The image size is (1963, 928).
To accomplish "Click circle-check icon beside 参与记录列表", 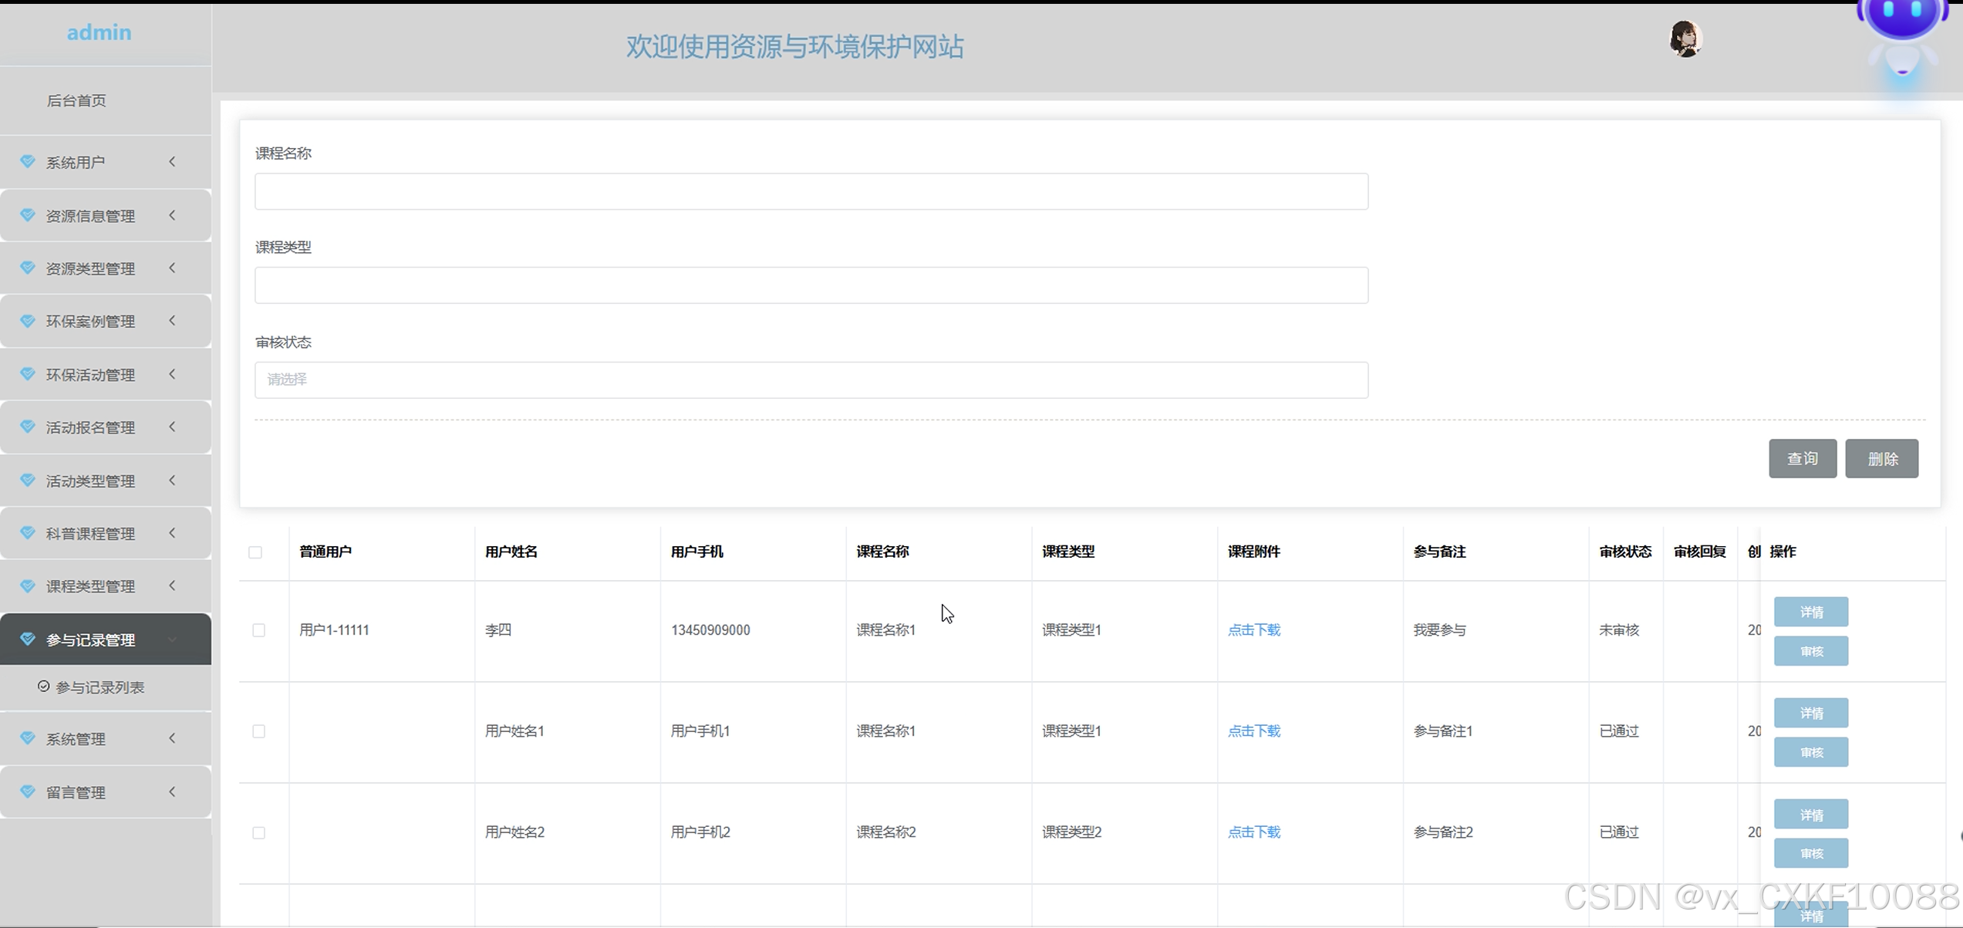I will [x=44, y=687].
